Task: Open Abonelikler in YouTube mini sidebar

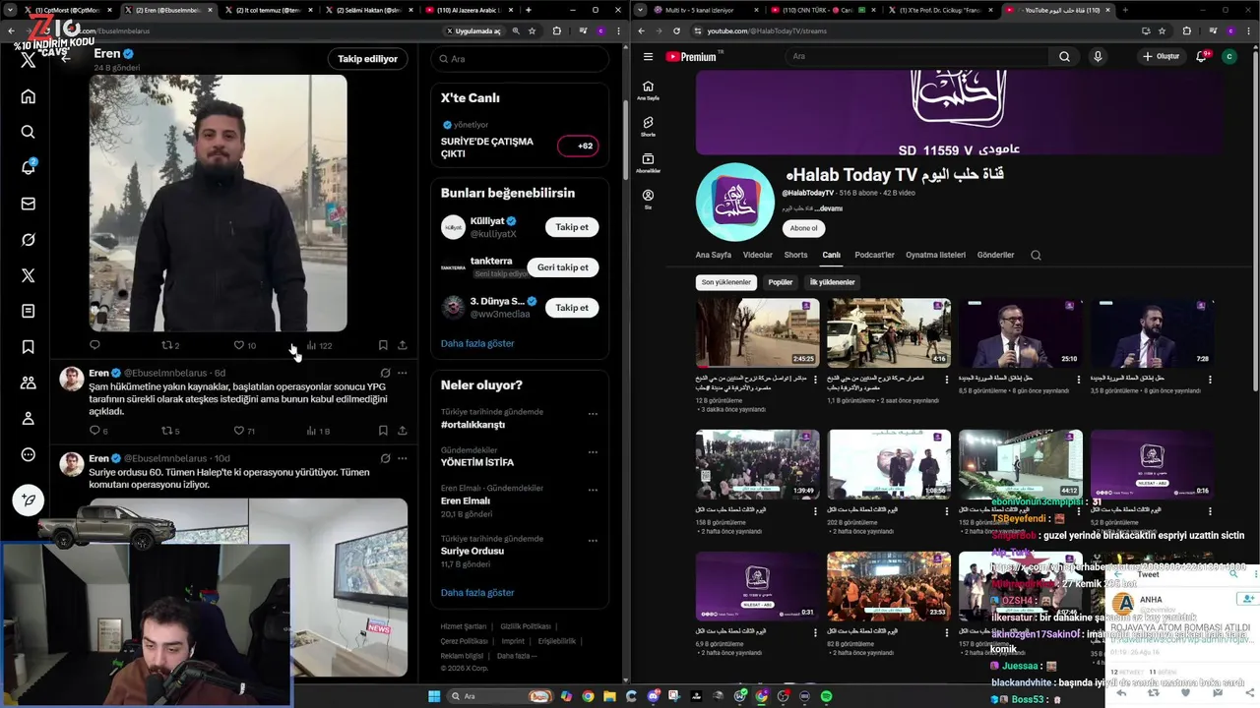Action: (648, 163)
